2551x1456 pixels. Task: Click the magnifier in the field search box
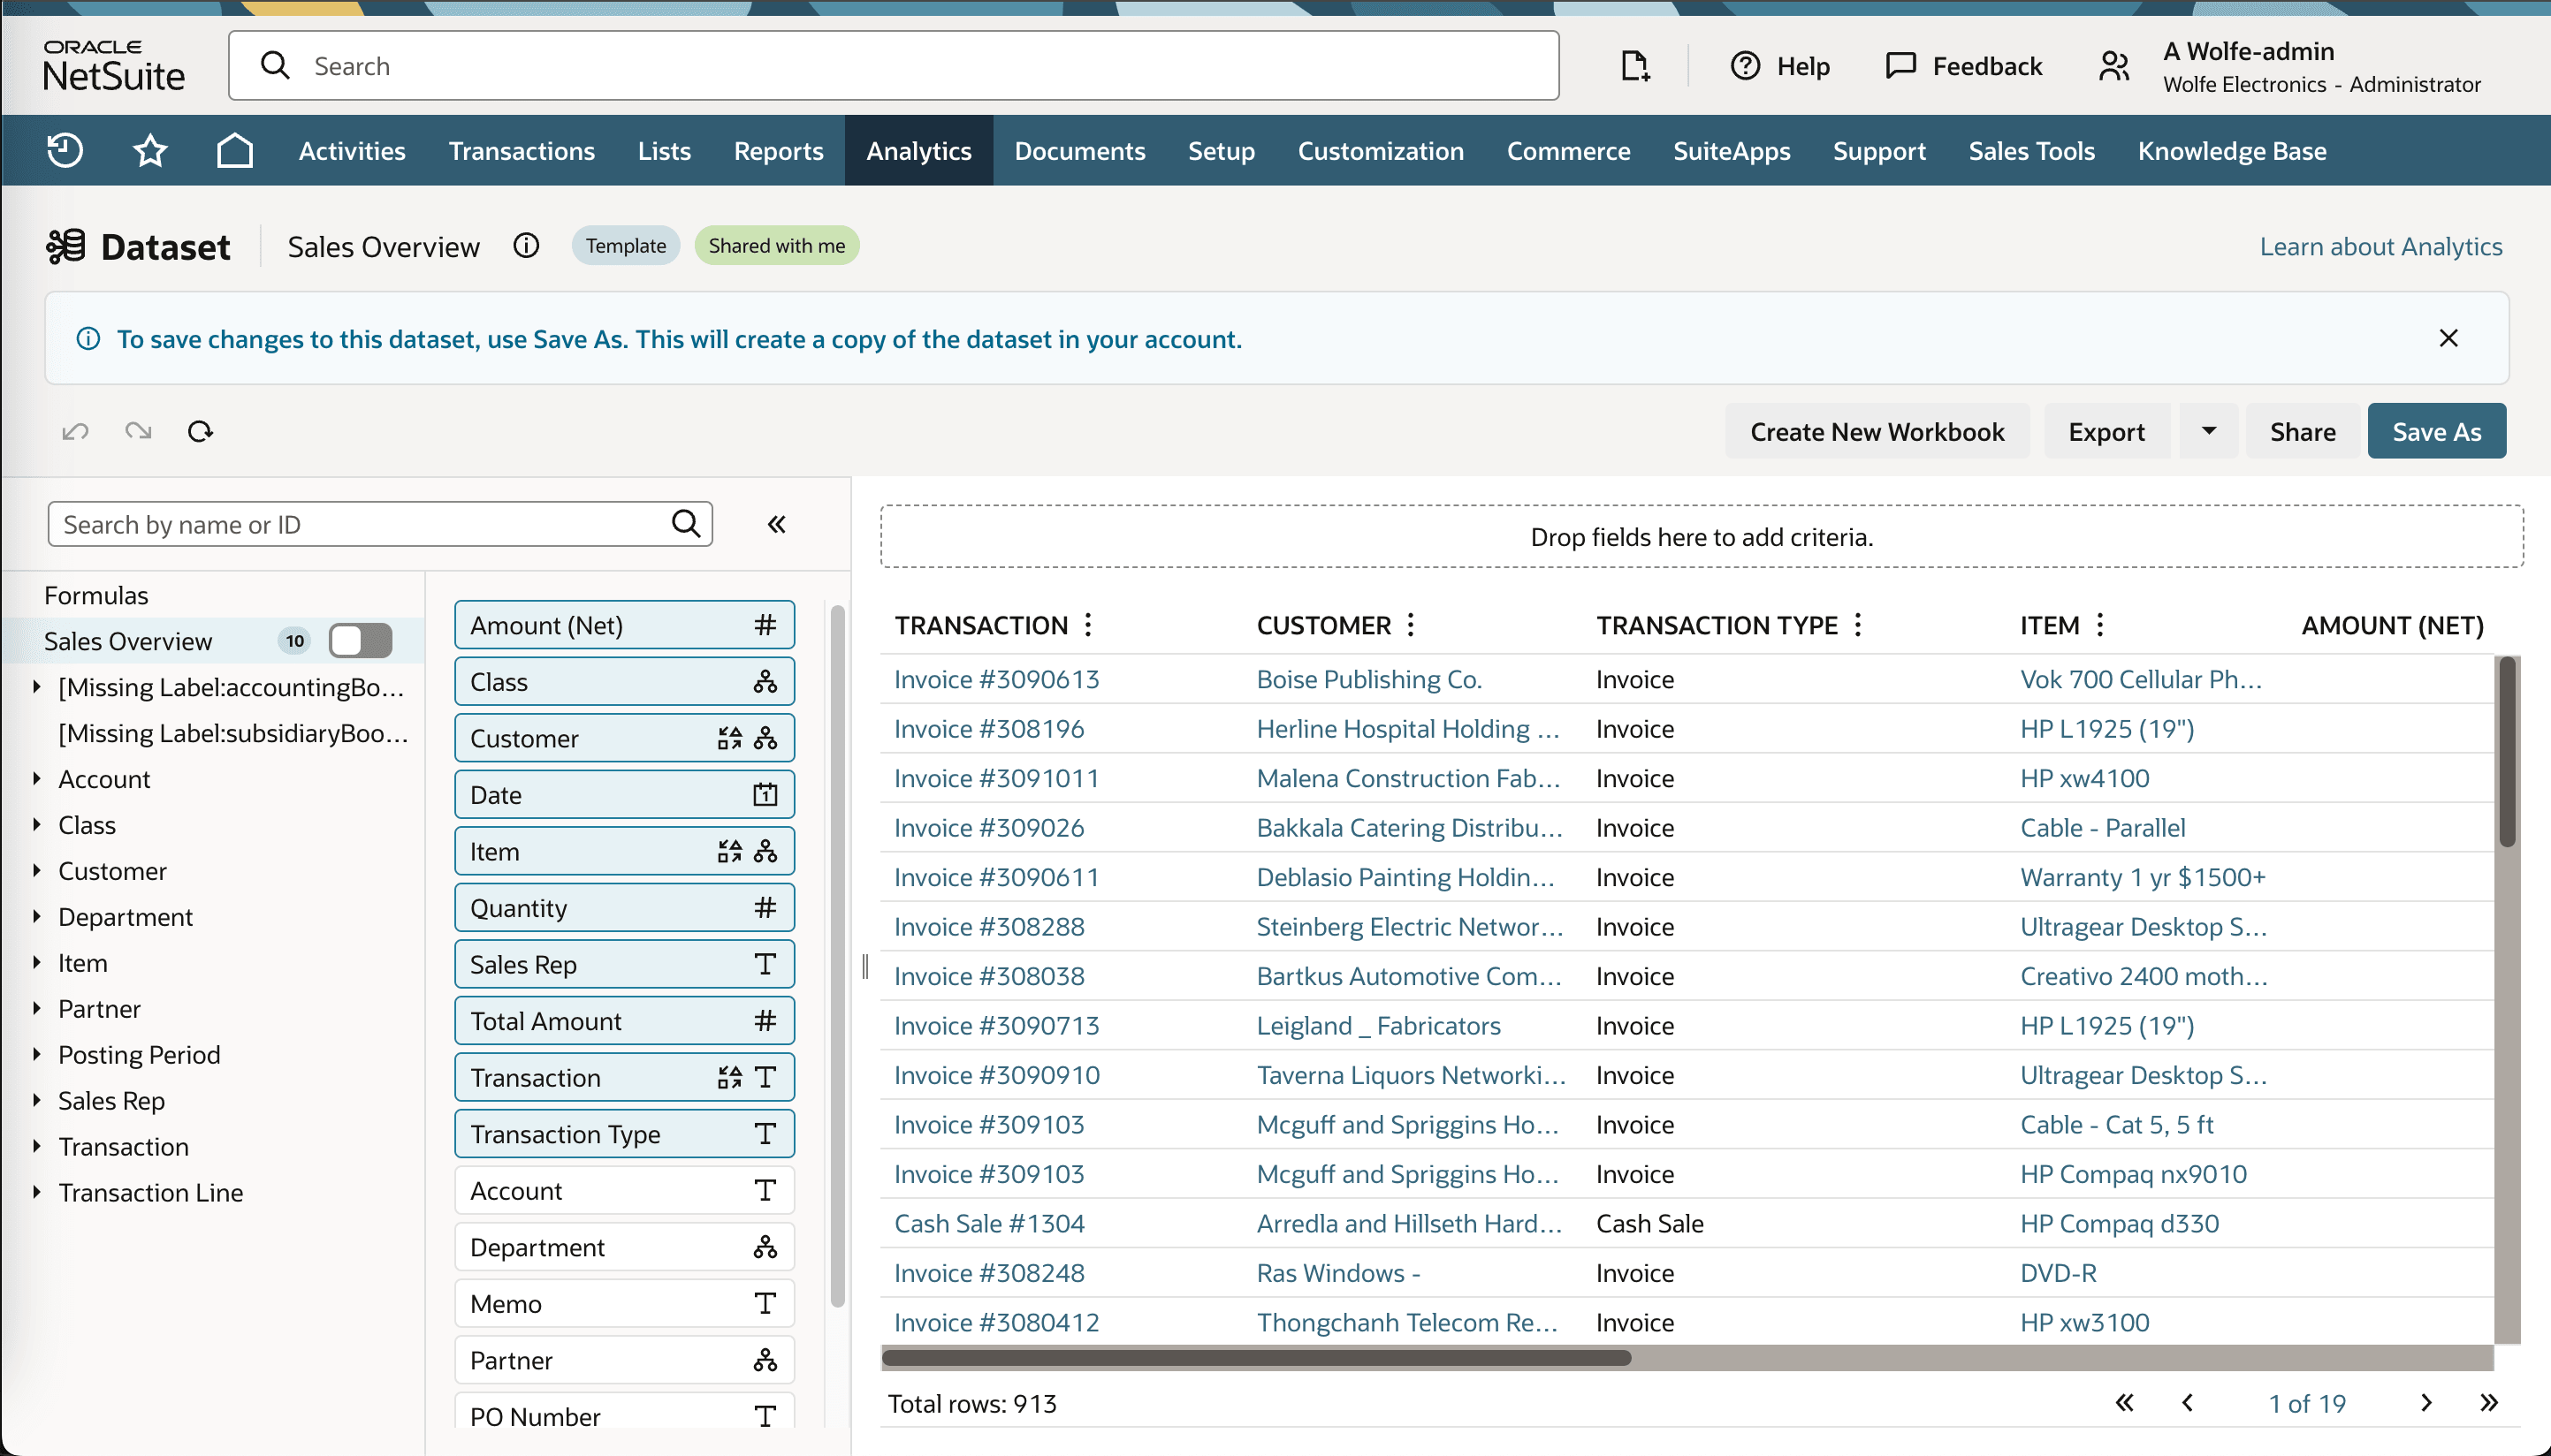click(685, 523)
